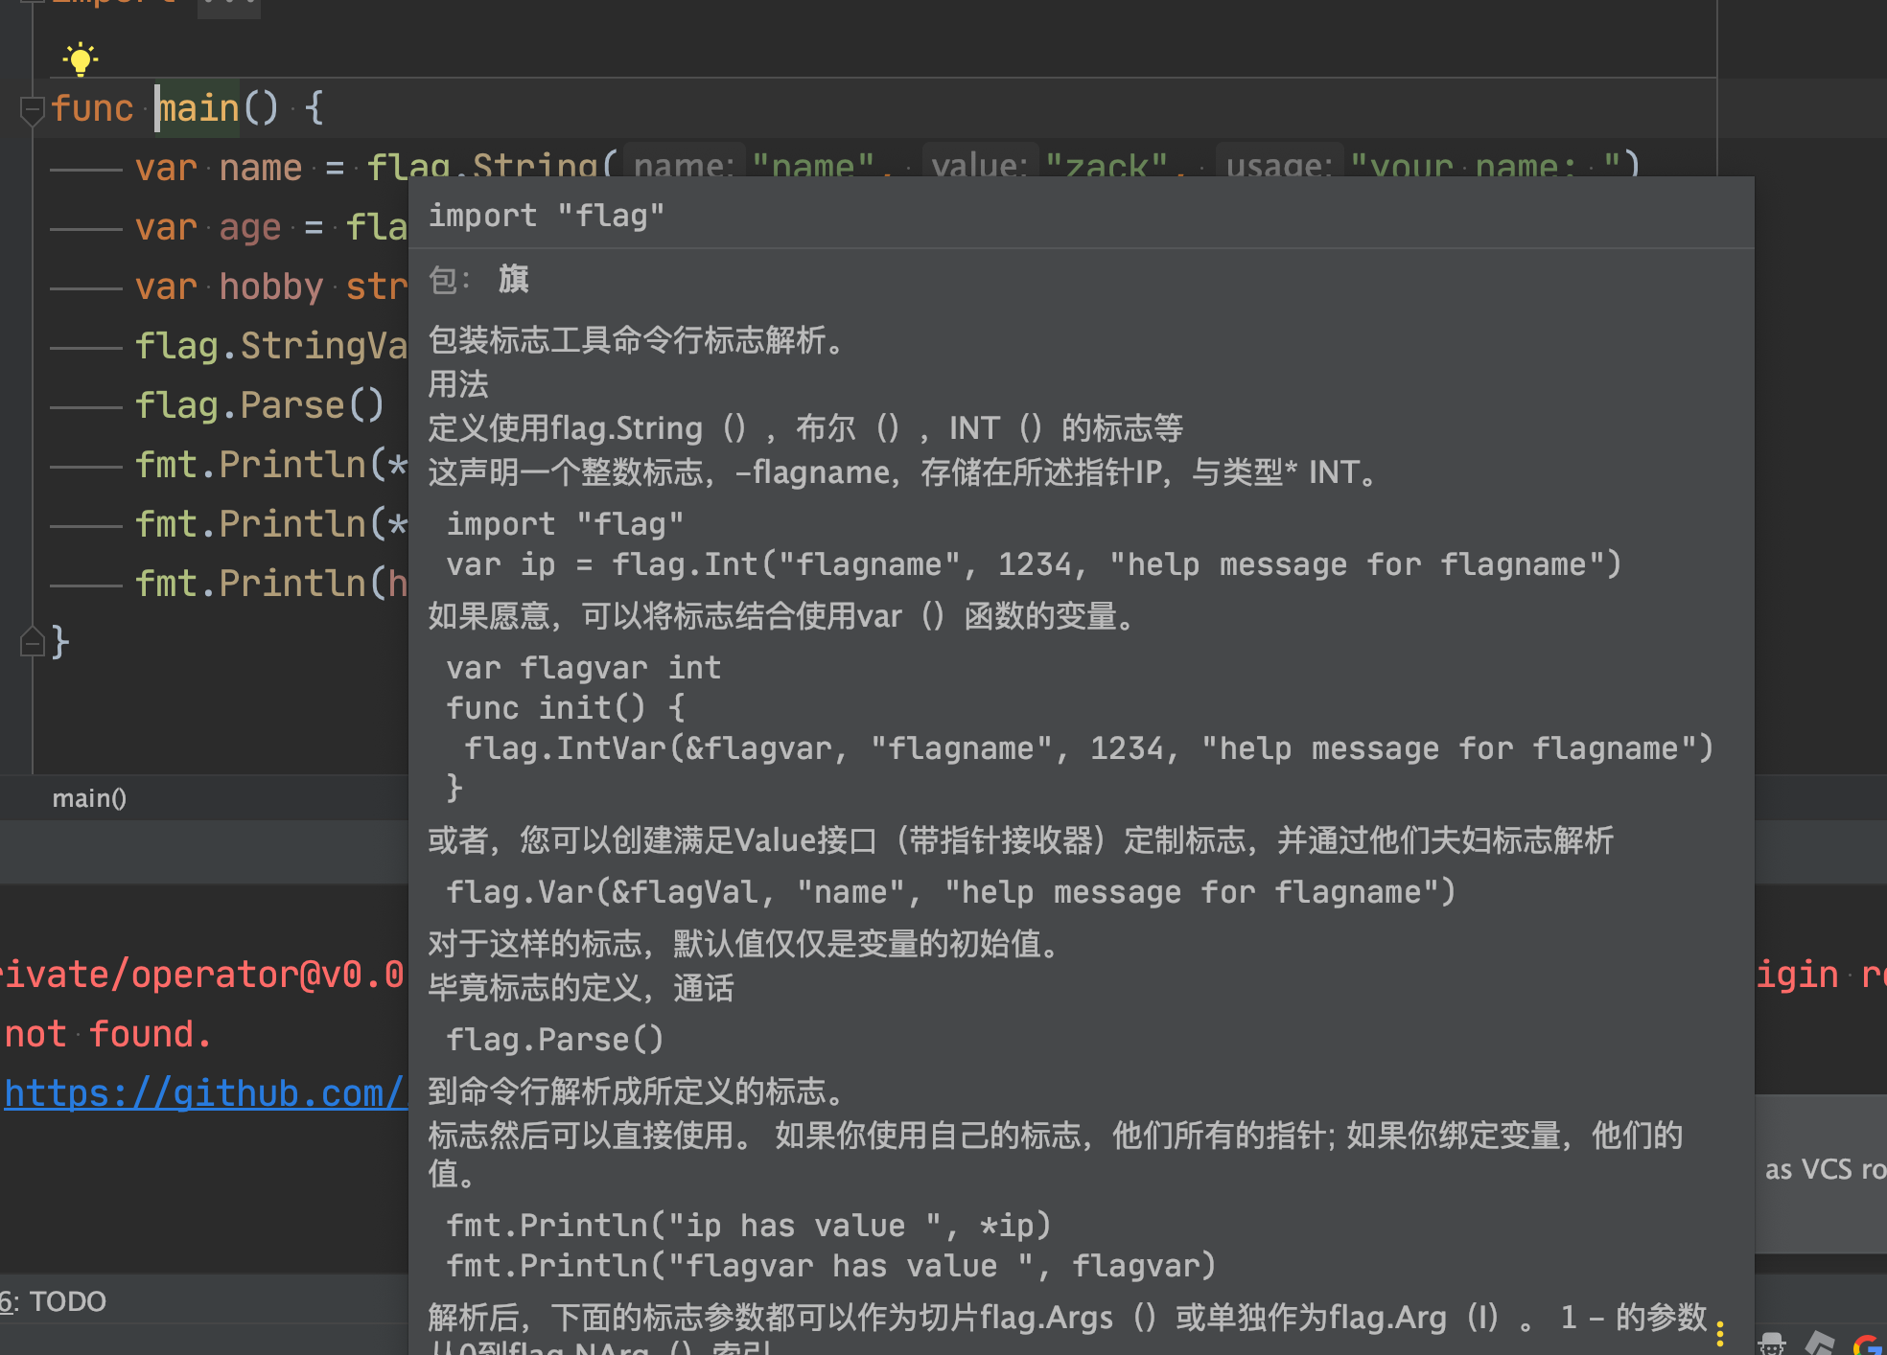This screenshot has width=1887, height=1355.
Task: Click the fmt.Println(h line in editor
Action: coord(271,584)
